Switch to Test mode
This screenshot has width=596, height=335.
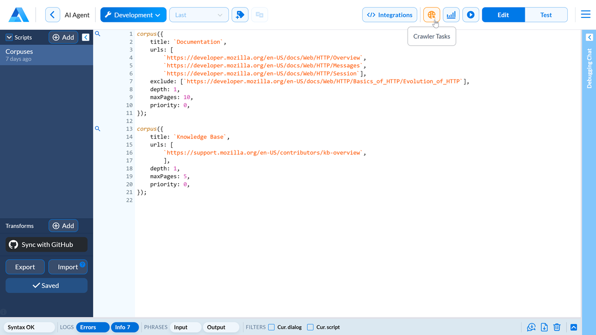pos(546,14)
